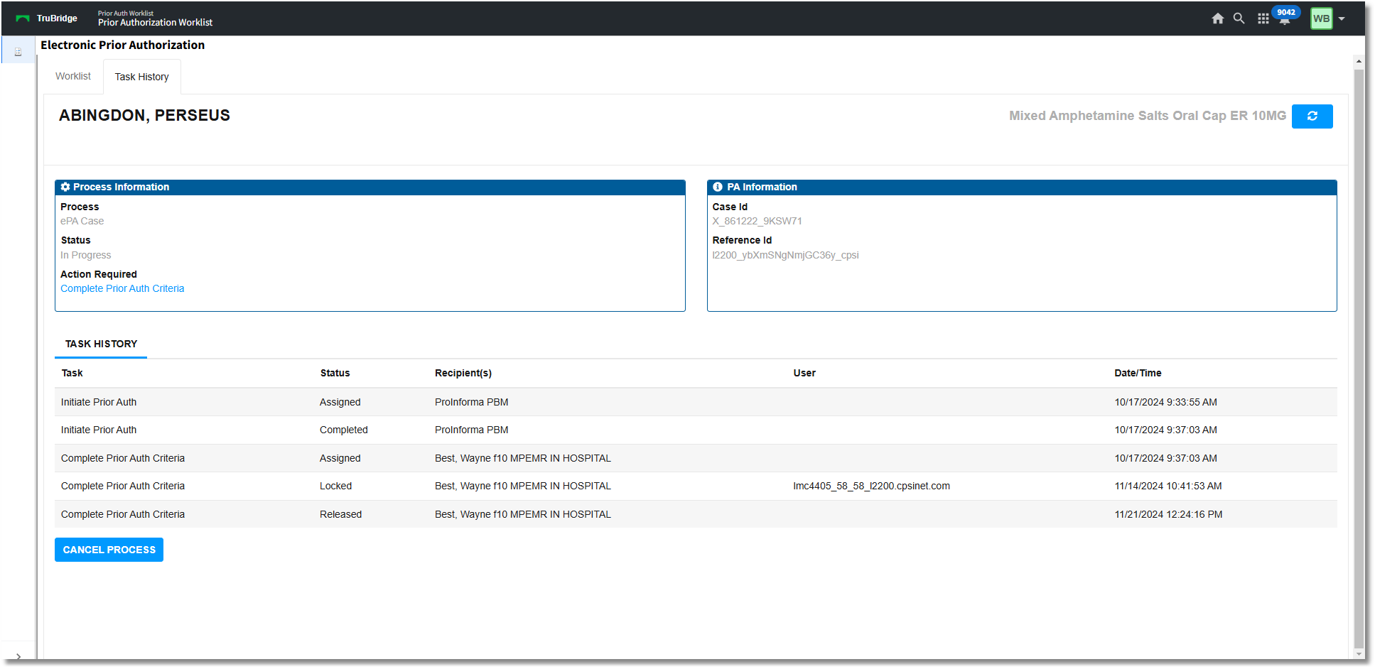Click the Electronic Prior Authorization heading

(122, 45)
